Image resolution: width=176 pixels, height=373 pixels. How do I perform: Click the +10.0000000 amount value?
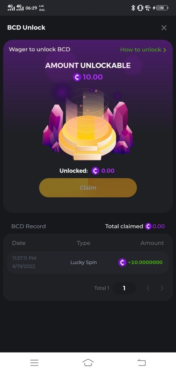point(145,262)
